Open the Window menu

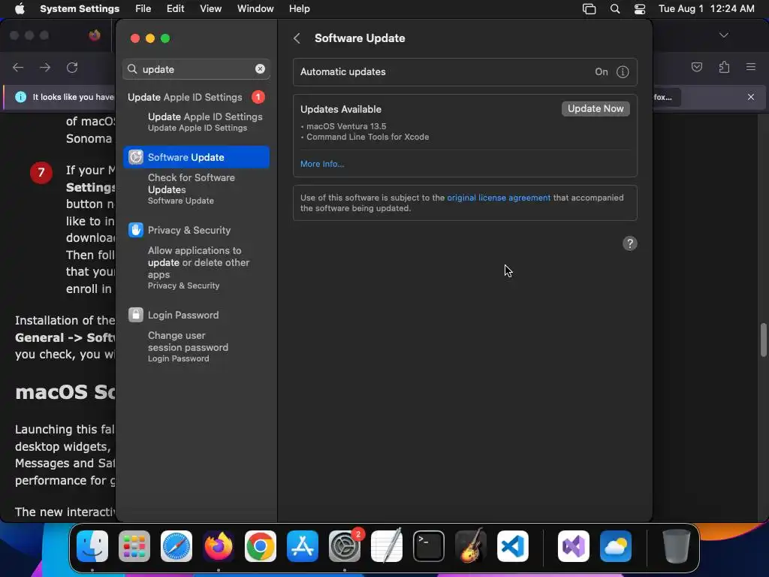click(x=255, y=9)
